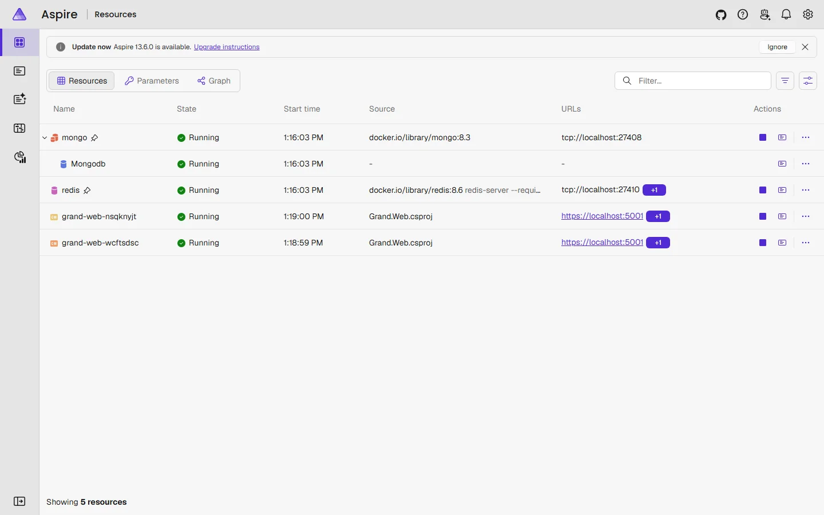The width and height of the screenshot is (824, 515).
Task: Open the view options button
Action: 808,81
